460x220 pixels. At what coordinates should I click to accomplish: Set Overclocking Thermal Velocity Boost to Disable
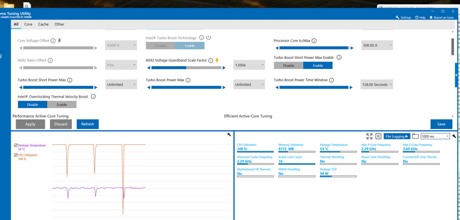[x=32, y=105]
